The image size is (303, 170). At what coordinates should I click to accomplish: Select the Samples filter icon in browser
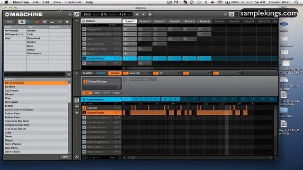[67, 22]
